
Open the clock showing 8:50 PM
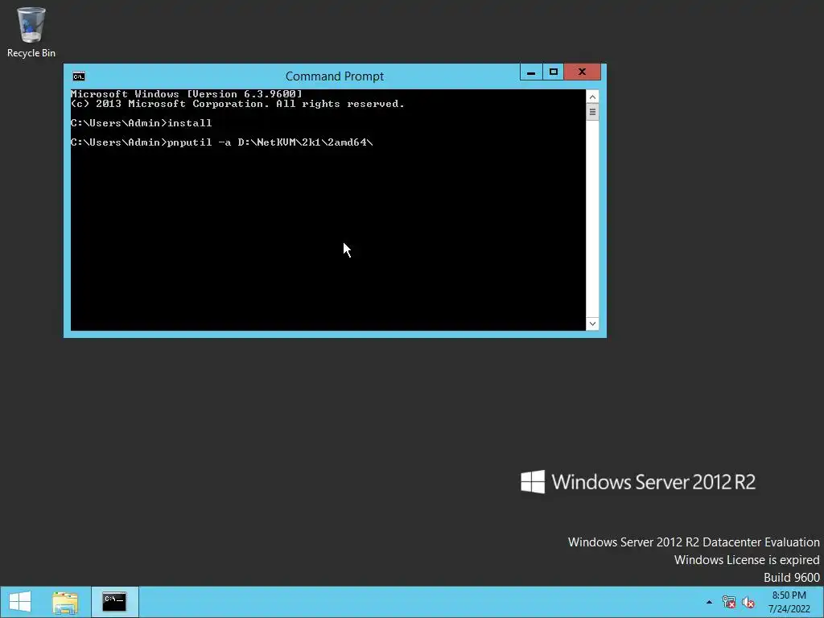tap(789, 602)
